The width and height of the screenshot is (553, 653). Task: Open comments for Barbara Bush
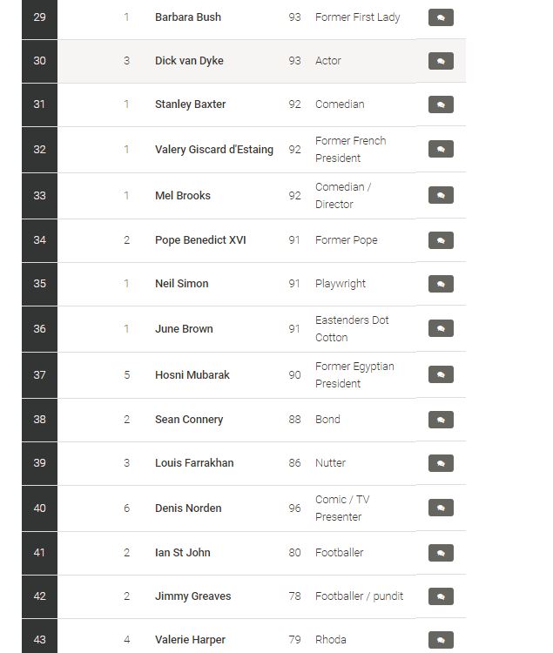tap(441, 17)
